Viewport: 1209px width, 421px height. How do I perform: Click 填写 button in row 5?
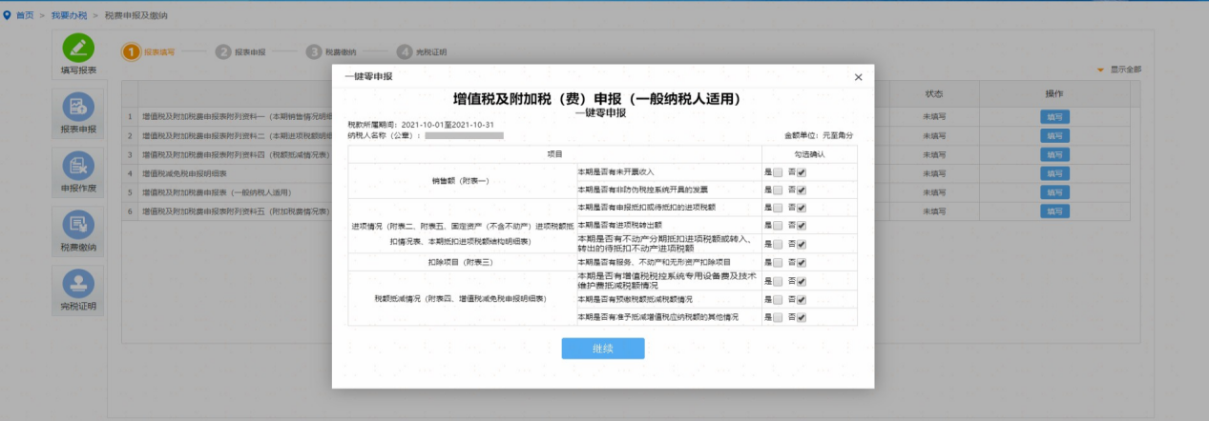coord(1054,192)
